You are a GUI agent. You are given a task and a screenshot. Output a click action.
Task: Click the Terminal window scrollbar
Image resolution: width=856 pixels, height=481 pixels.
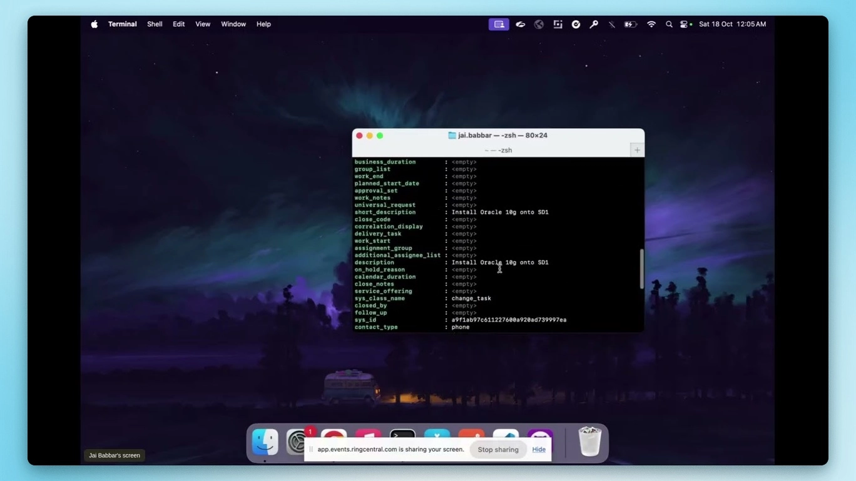[641, 267]
